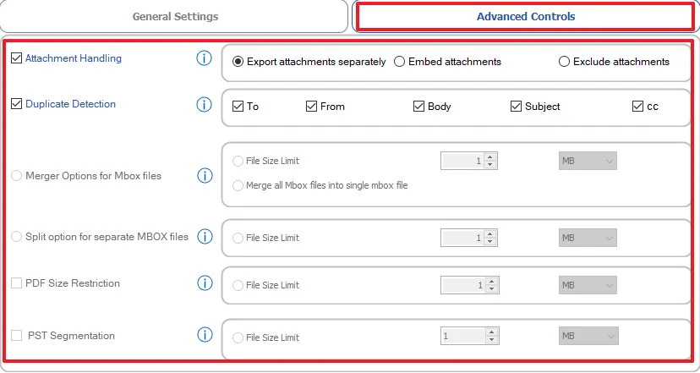Decrease PST Segmentation size value
This screenshot has width=700, height=373.
[492, 340]
